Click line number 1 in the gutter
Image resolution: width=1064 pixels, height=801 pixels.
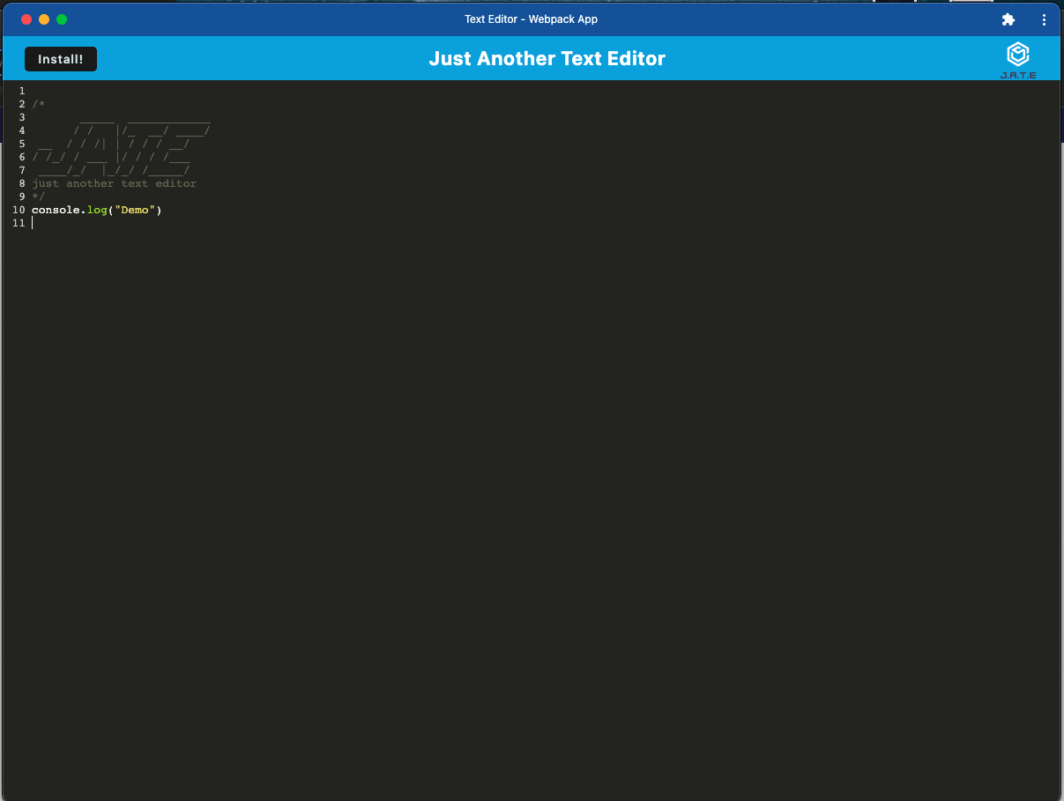tap(22, 91)
